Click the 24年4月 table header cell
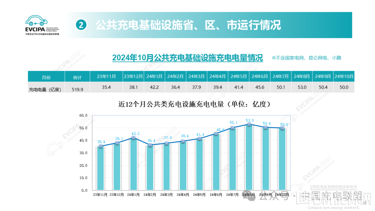This screenshot has height=211, width=375. (x=218, y=76)
